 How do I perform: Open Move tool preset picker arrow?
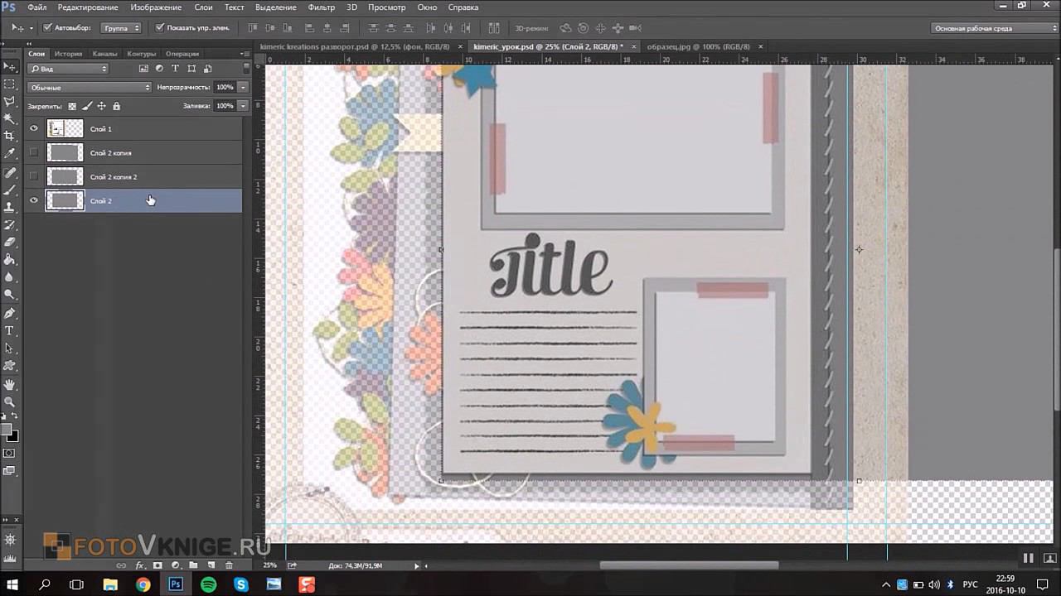pyautogui.click(x=31, y=28)
